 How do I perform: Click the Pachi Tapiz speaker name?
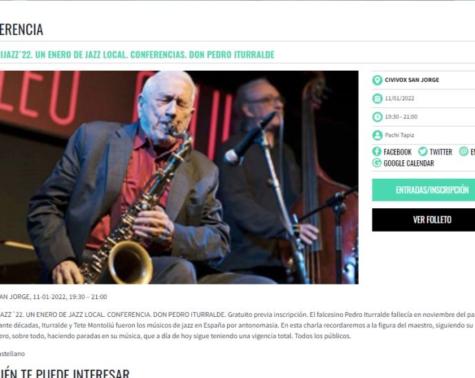pos(399,135)
